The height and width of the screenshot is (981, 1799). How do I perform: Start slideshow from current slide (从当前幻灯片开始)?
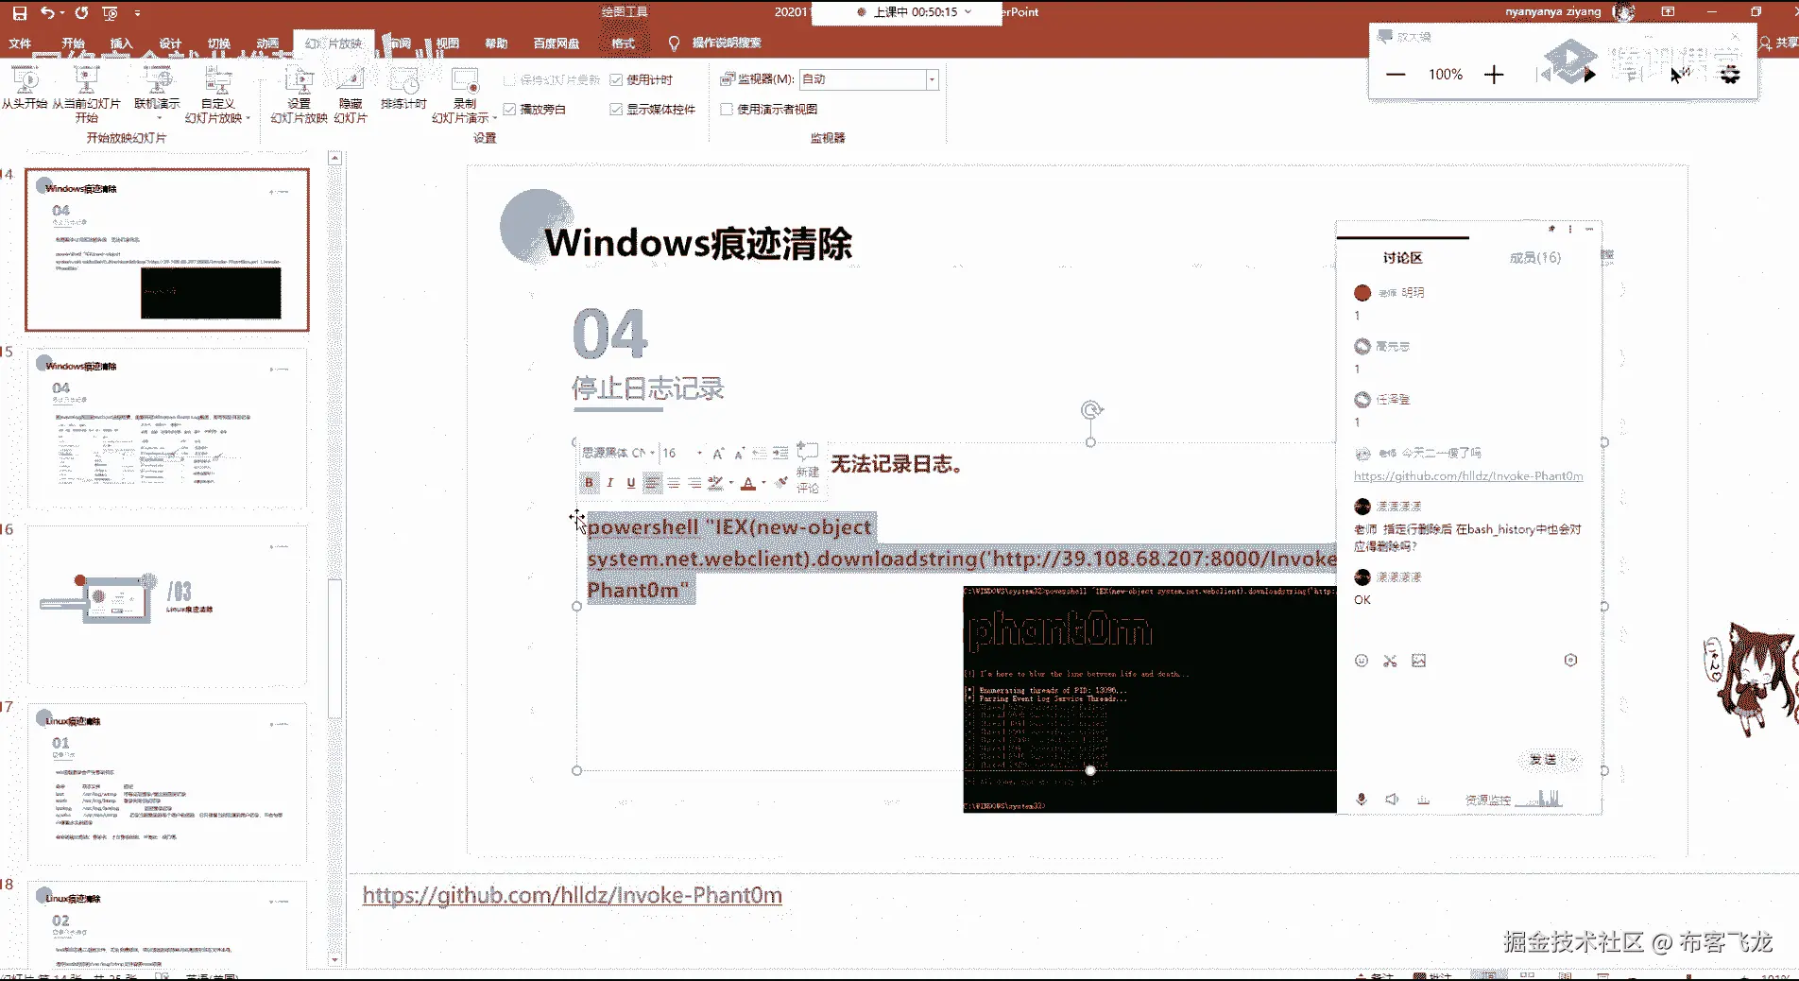[x=86, y=95]
